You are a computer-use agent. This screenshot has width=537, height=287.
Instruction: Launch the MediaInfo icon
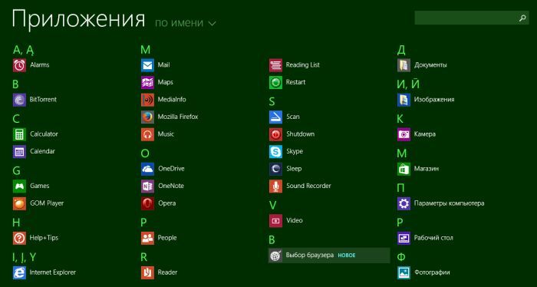[x=147, y=100]
